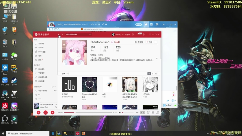Favorite the channel star in YY window
The width and height of the screenshot is (242, 136).
click(x=96, y=24)
